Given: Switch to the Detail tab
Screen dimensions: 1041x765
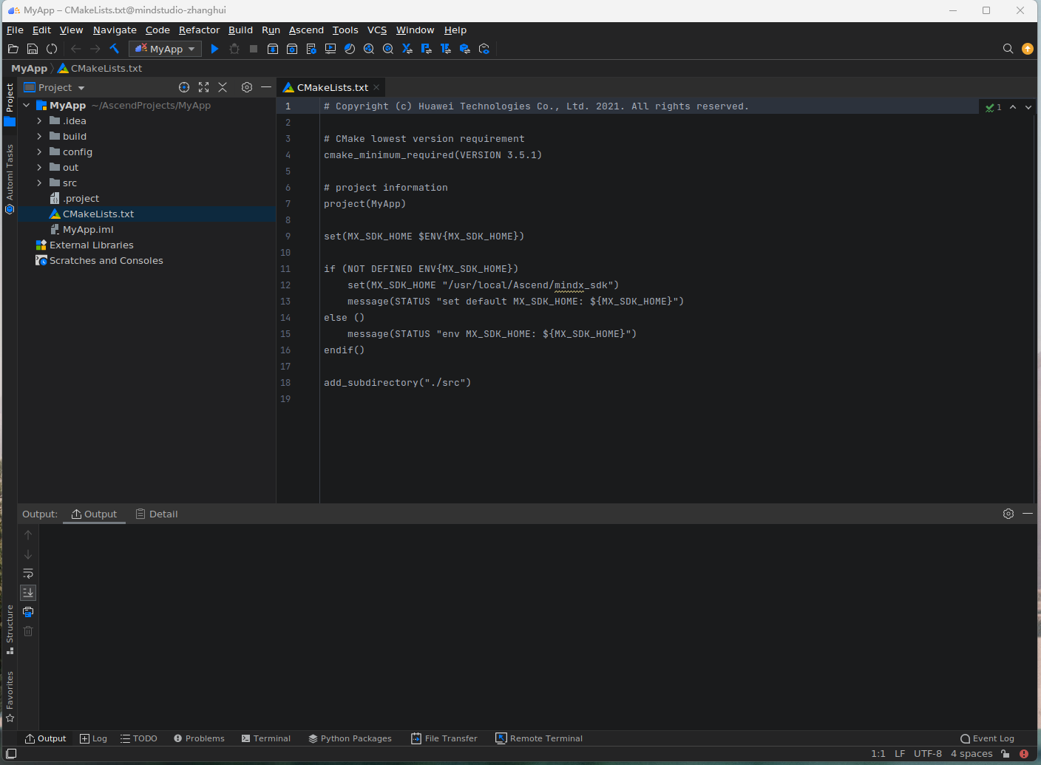Looking at the screenshot, I should pyautogui.click(x=157, y=514).
